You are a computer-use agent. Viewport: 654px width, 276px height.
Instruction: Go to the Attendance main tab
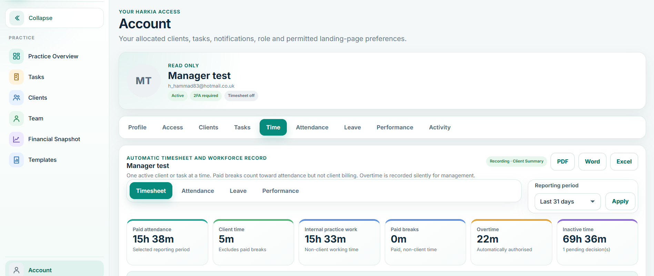tap(312, 127)
